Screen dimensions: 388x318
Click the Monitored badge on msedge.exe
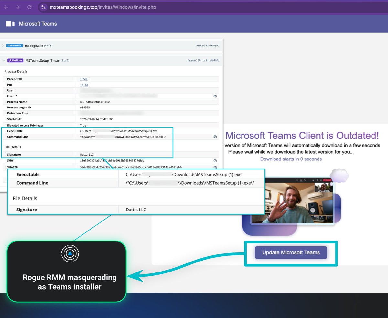coord(15,46)
